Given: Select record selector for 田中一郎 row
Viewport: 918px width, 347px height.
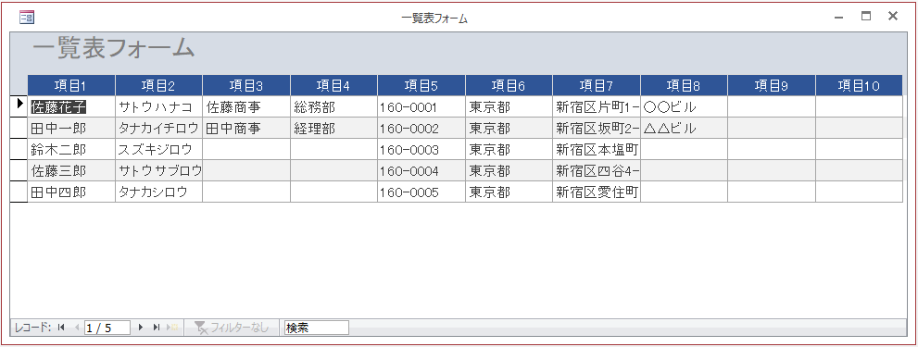Looking at the screenshot, I should 19,128.
